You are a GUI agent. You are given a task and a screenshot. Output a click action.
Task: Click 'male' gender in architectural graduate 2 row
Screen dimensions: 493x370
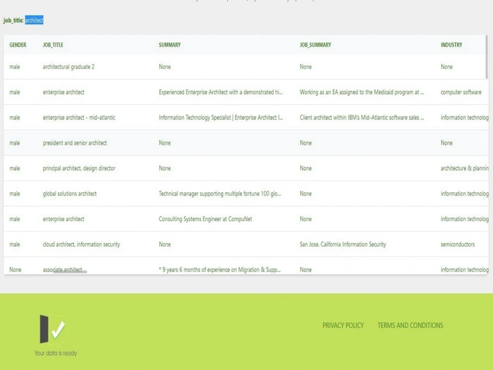[x=14, y=67]
